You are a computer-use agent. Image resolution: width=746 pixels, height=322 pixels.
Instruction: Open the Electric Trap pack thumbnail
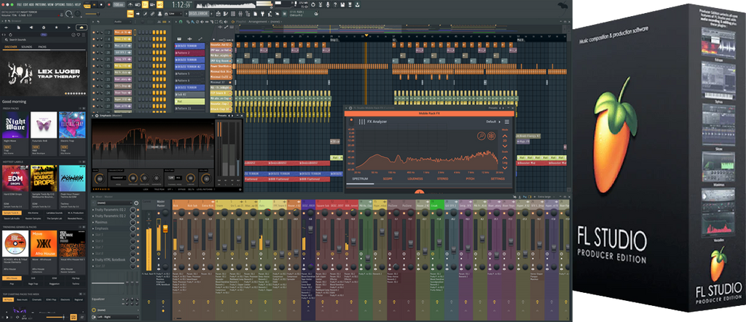(72, 125)
